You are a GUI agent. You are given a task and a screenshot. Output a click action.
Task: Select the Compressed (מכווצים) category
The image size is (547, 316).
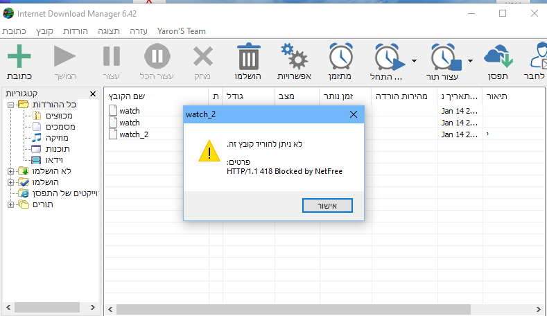coord(59,116)
